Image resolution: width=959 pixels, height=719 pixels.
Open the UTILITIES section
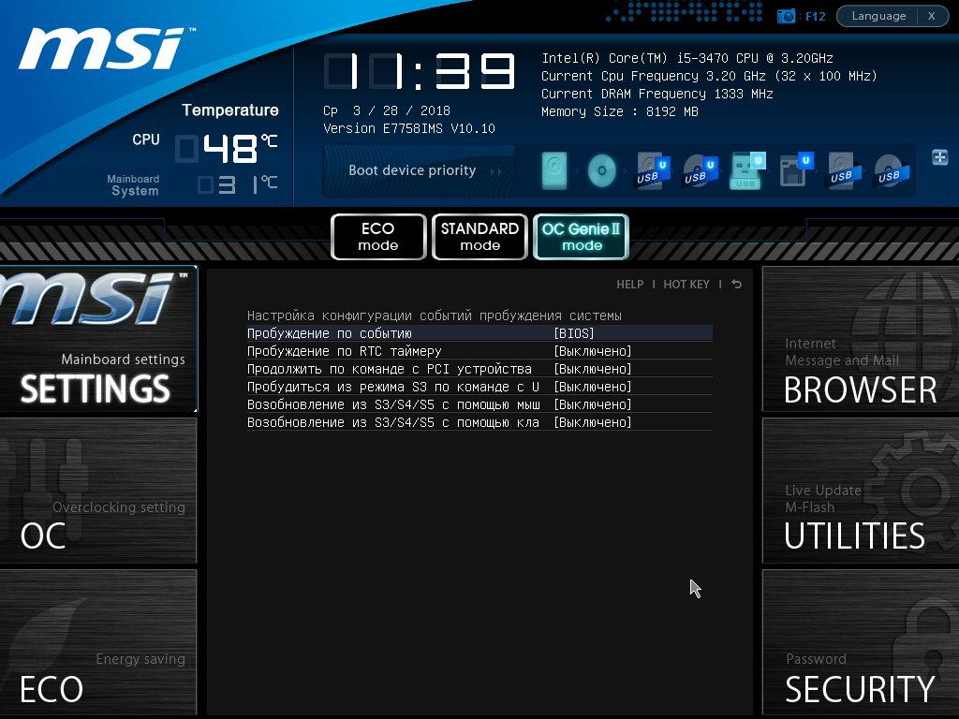(x=861, y=491)
